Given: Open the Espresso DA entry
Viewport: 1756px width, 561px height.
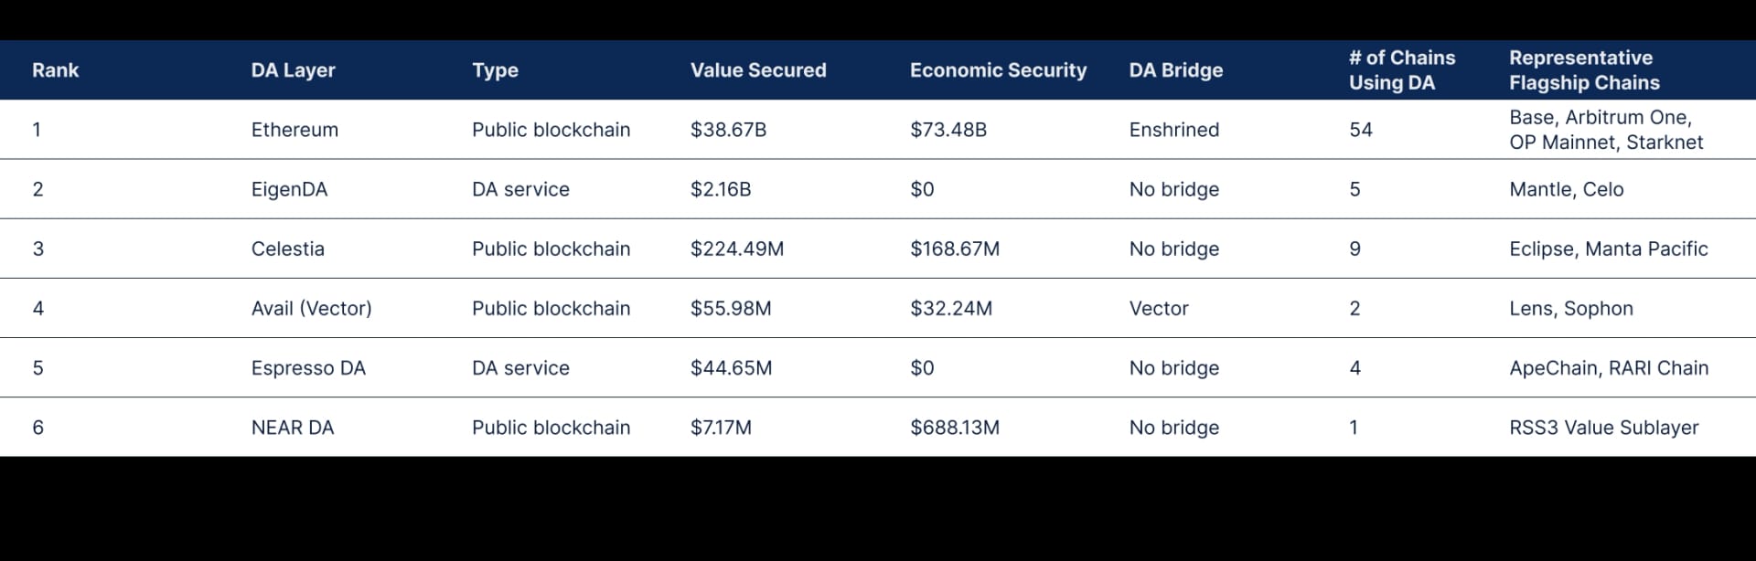Looking at the screenshot, I should pyautogui.click(x=308, y=368).
